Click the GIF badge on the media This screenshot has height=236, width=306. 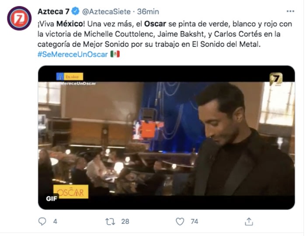point(52,198)
